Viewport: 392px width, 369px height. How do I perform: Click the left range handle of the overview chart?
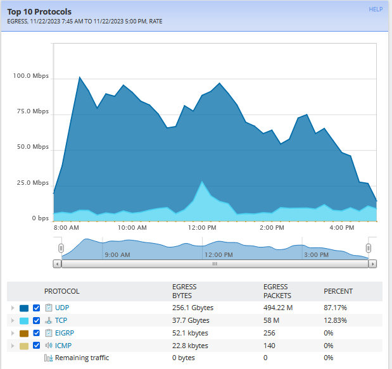[x=61, y=248]
